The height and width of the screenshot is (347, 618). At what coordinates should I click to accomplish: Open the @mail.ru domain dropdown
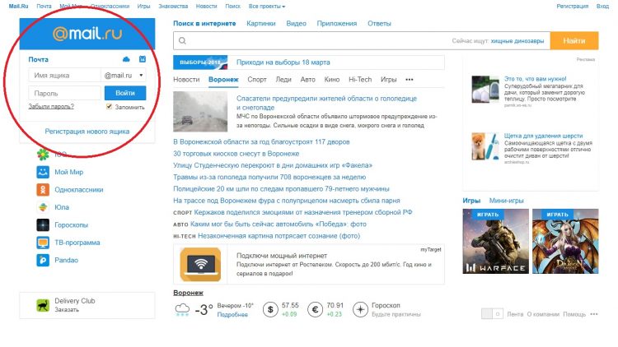click(x=124, y=75)
